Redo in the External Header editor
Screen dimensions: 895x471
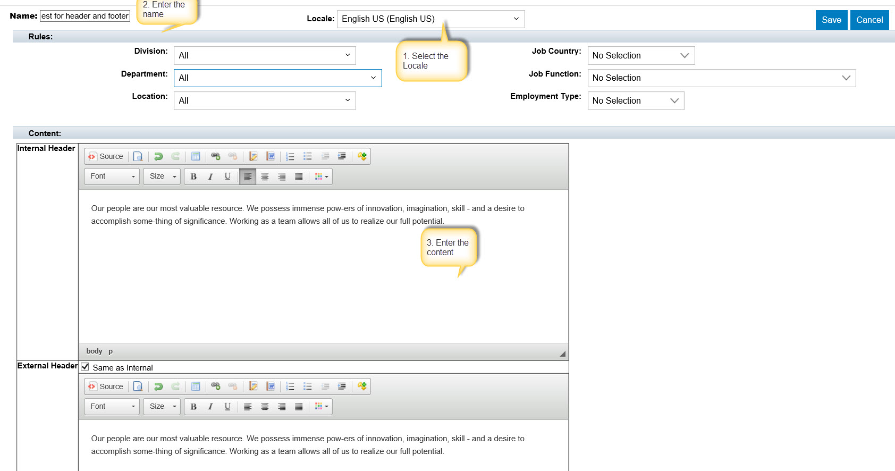point(175,386)
